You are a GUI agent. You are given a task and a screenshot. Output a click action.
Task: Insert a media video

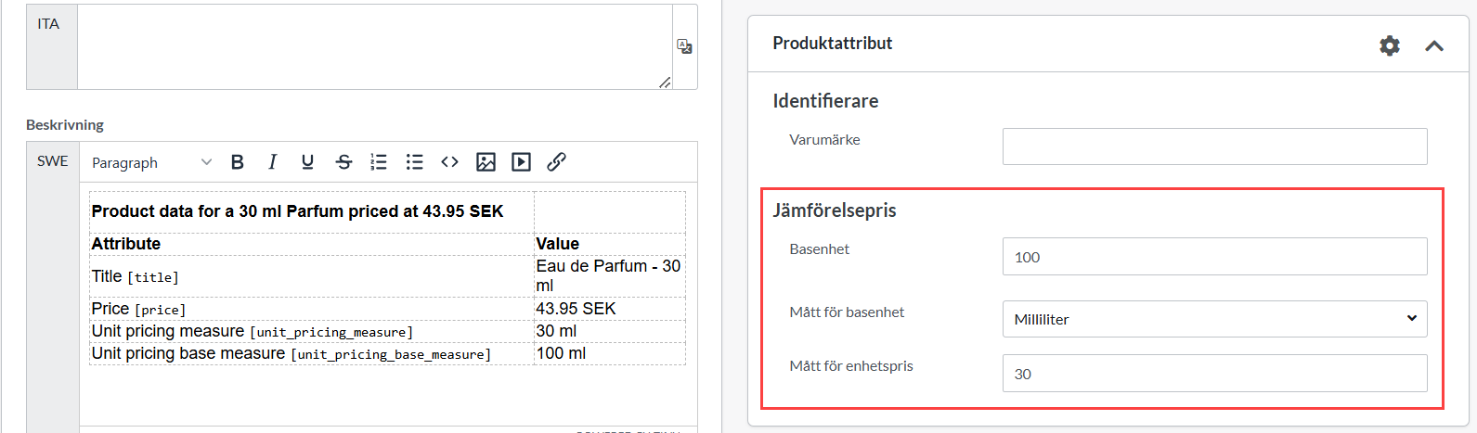[x=522, y=162]
